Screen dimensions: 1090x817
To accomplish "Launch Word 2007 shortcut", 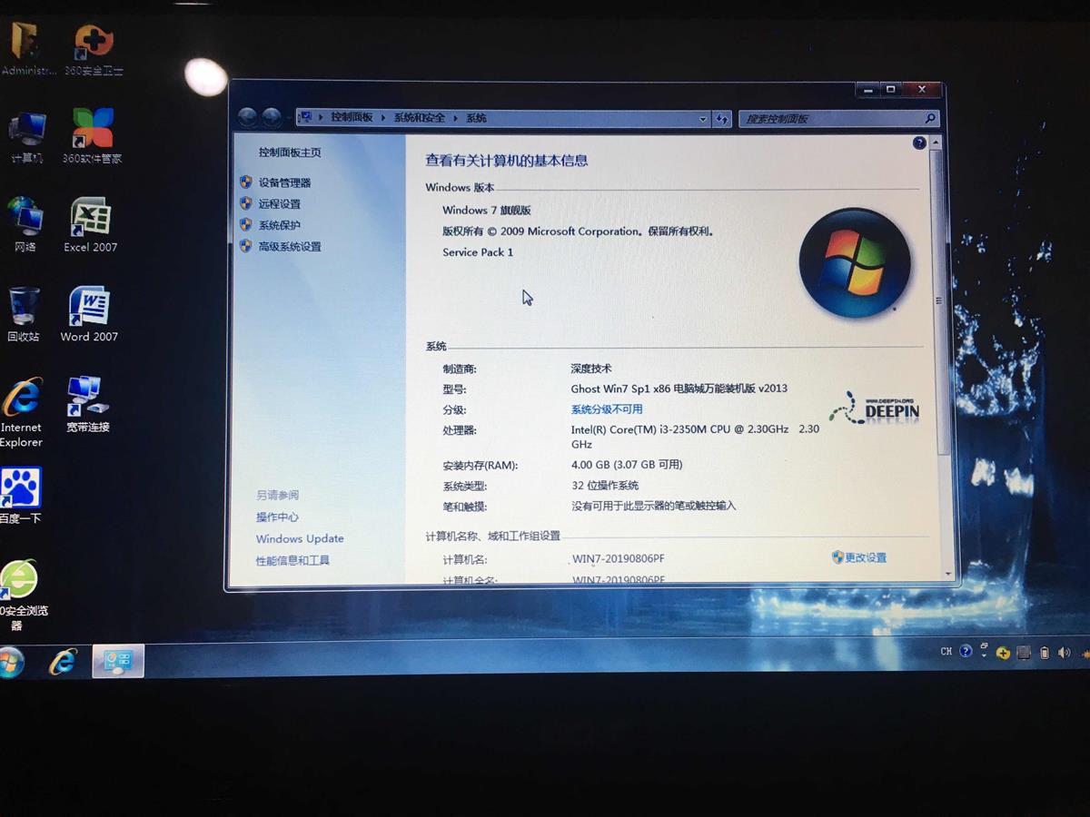I will coord(89,314).
